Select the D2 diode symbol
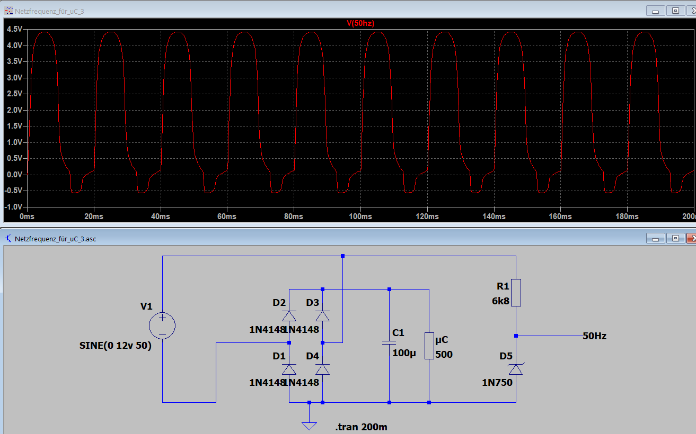 (289, 315)
